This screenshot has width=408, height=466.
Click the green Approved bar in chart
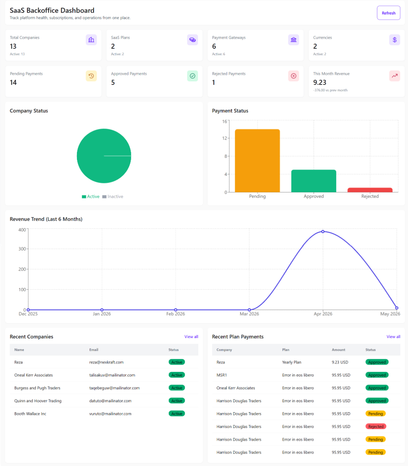(x=313, y=181)
